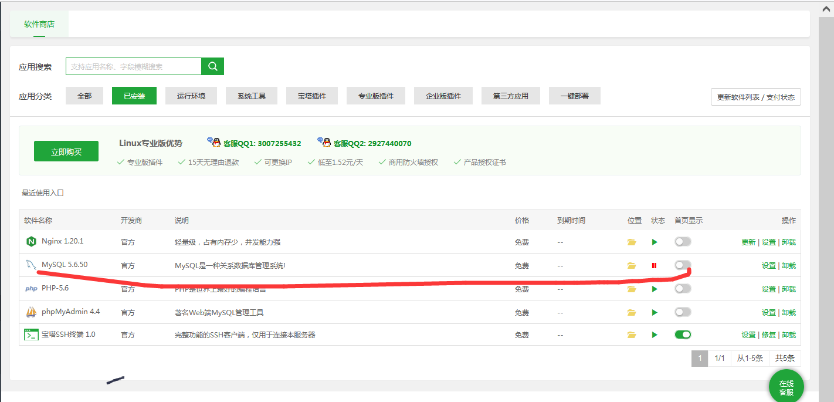Toggle homepage display for Nginx 1.20.1
This screenshot has height=402, width=834.
(x=683, y=241)
